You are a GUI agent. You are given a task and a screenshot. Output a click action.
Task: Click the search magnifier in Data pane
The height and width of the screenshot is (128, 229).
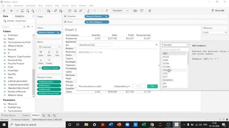coord(24,27)
